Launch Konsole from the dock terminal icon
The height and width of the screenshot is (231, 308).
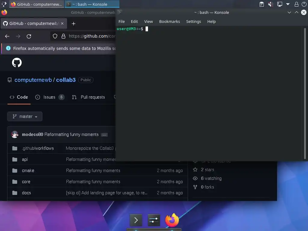[x=136, y=220]
